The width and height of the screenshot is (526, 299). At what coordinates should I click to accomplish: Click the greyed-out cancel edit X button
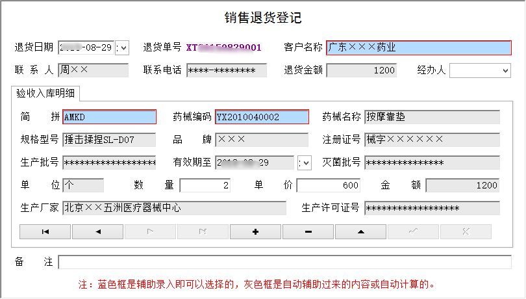coord(466,232)
